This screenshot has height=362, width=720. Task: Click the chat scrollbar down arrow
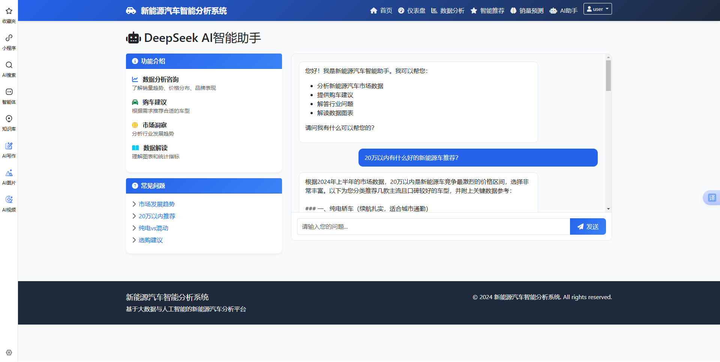tap(608, 209)
